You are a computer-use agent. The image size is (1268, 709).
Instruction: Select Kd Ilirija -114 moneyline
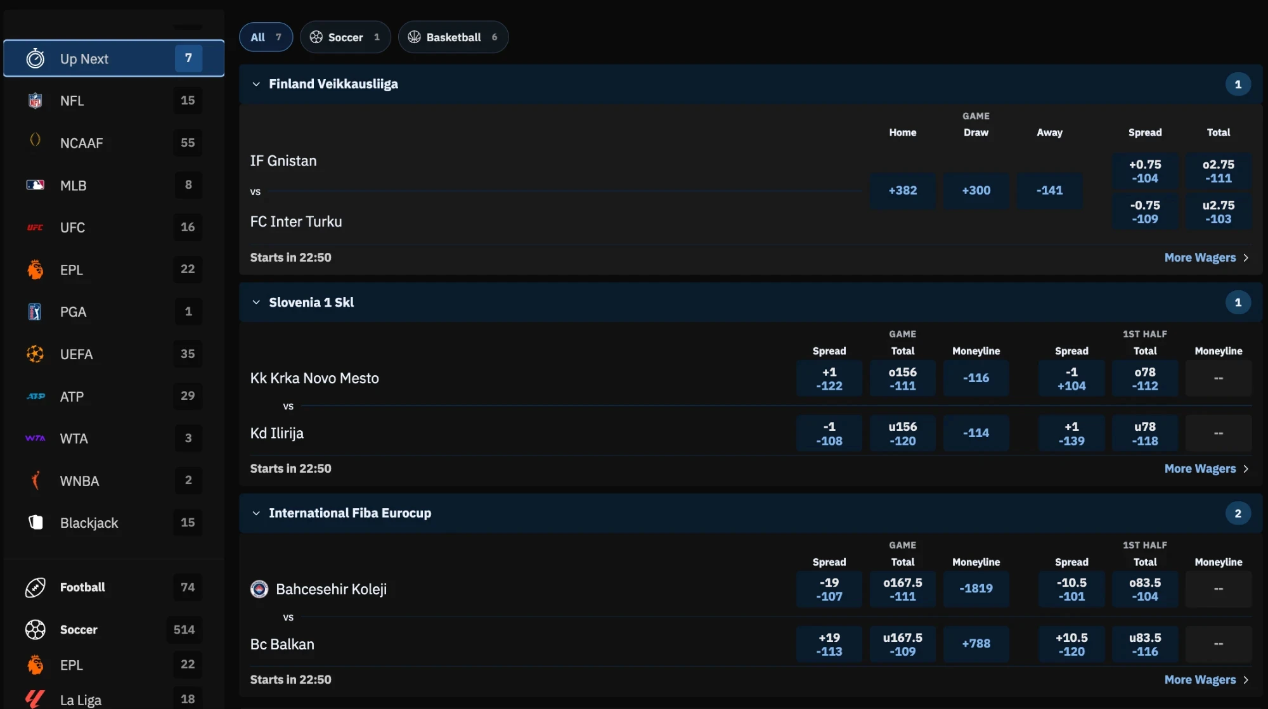[x=976, y=433]
